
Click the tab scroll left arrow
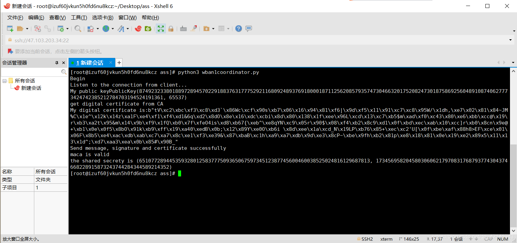[x=498, y=62]
